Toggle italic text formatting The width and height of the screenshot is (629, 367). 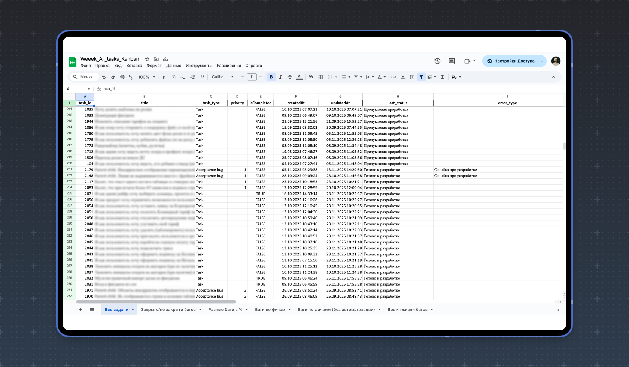[280, 77]
